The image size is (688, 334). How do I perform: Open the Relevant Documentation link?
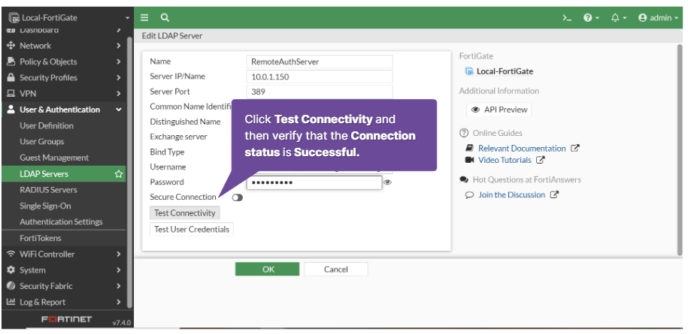tap(522, 149)
